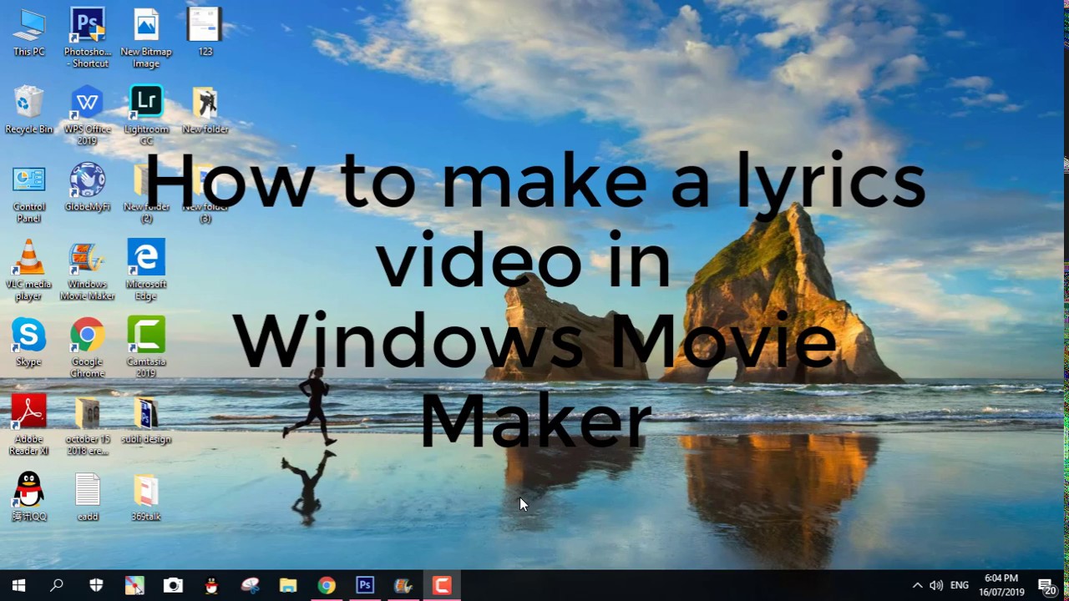Select the Microsoft Edge desktop icon
Viewport: 1069px width, 601px height.
146,270
